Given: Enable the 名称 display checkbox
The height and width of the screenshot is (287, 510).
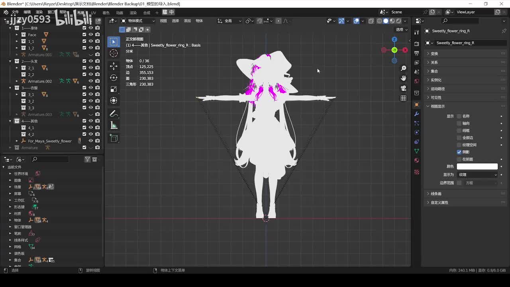Looking at the screenshot, I should pos(459,116).
